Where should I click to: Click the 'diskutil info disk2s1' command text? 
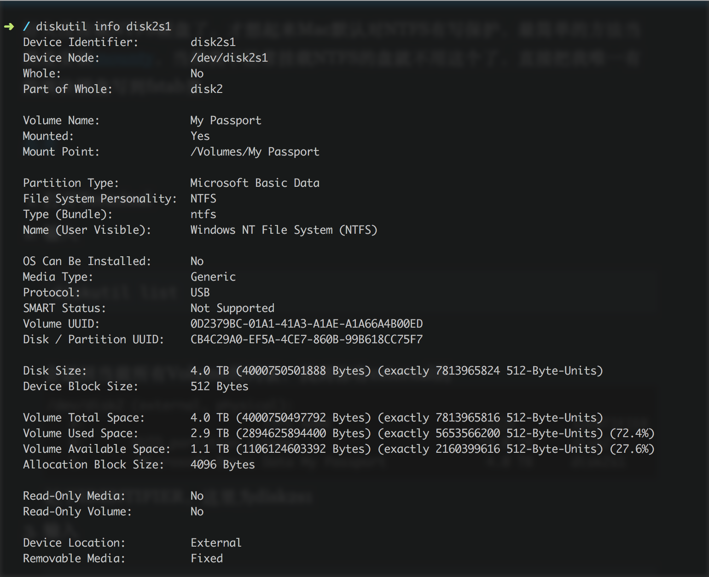click(104, 27)
